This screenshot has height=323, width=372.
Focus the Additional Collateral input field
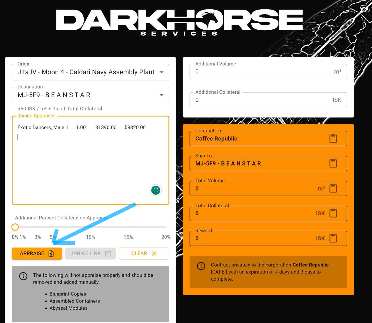(x=268, y=100)
